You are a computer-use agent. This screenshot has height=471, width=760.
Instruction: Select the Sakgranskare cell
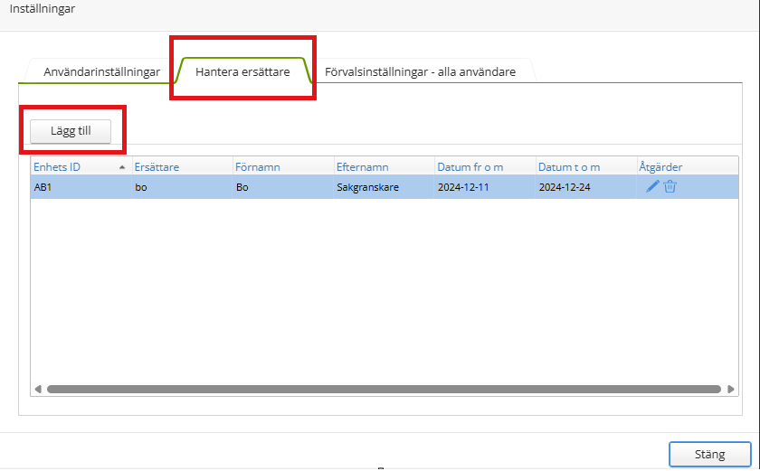tap(384, 187)
